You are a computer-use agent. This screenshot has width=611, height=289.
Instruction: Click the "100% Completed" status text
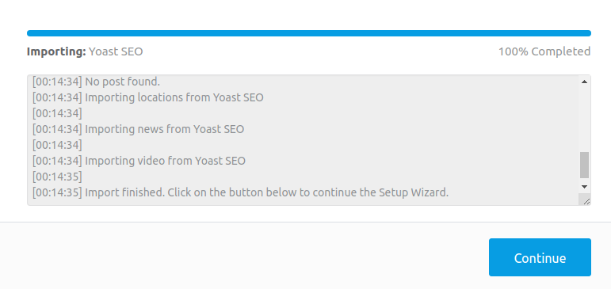click(544, 51)
